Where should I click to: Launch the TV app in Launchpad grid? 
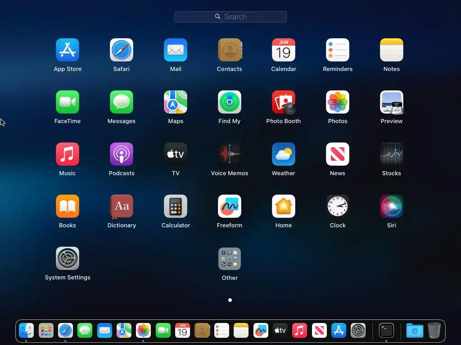tap(176, 155)
